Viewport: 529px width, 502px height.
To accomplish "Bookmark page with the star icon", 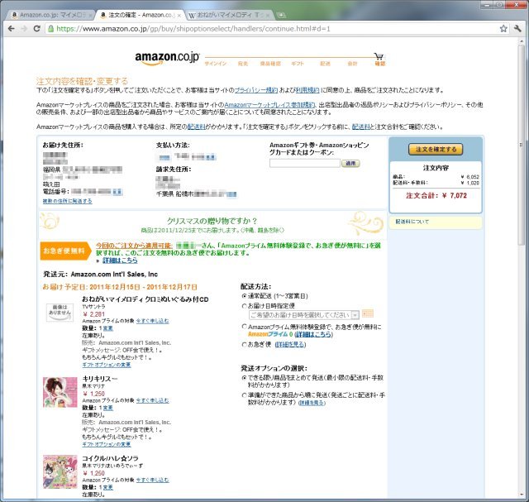I will 503,29.
